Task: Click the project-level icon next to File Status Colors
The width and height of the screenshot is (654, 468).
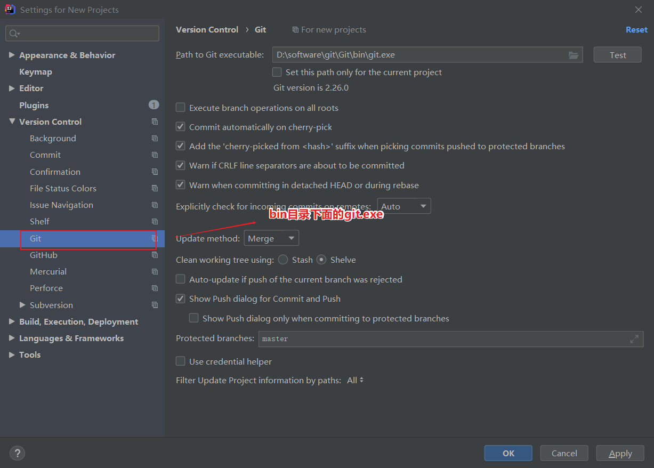Action: tap(155, 188)
